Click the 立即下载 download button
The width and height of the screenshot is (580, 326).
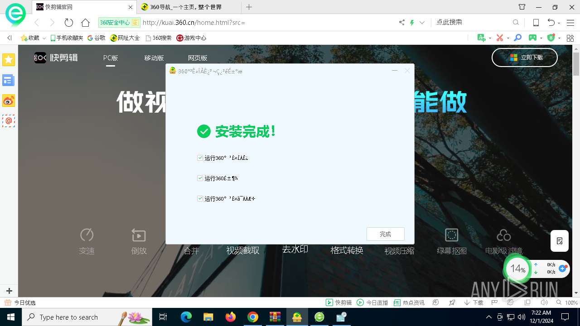pyautogui.click(x=525, y=58)
